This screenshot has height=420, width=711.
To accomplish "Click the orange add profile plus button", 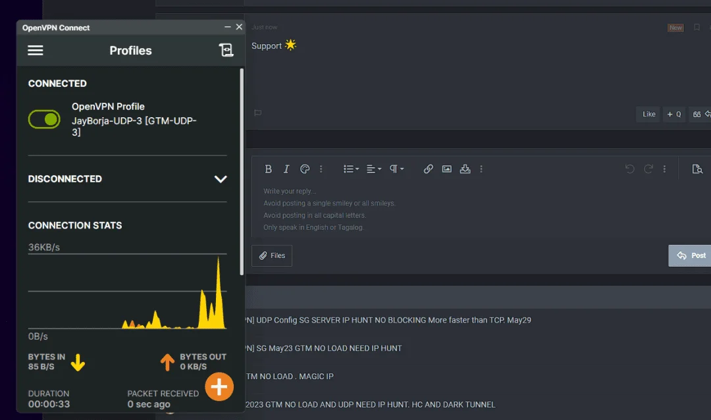I will 219,387.
